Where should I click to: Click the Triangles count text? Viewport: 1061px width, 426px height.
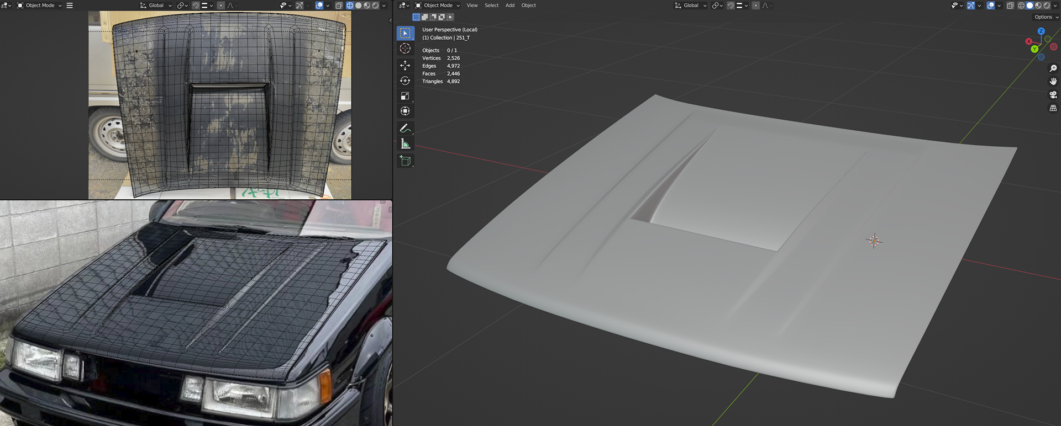point(441,81)
